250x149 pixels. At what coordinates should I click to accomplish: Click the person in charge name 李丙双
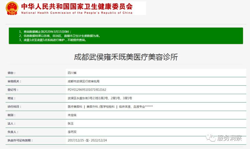point(72,132)
